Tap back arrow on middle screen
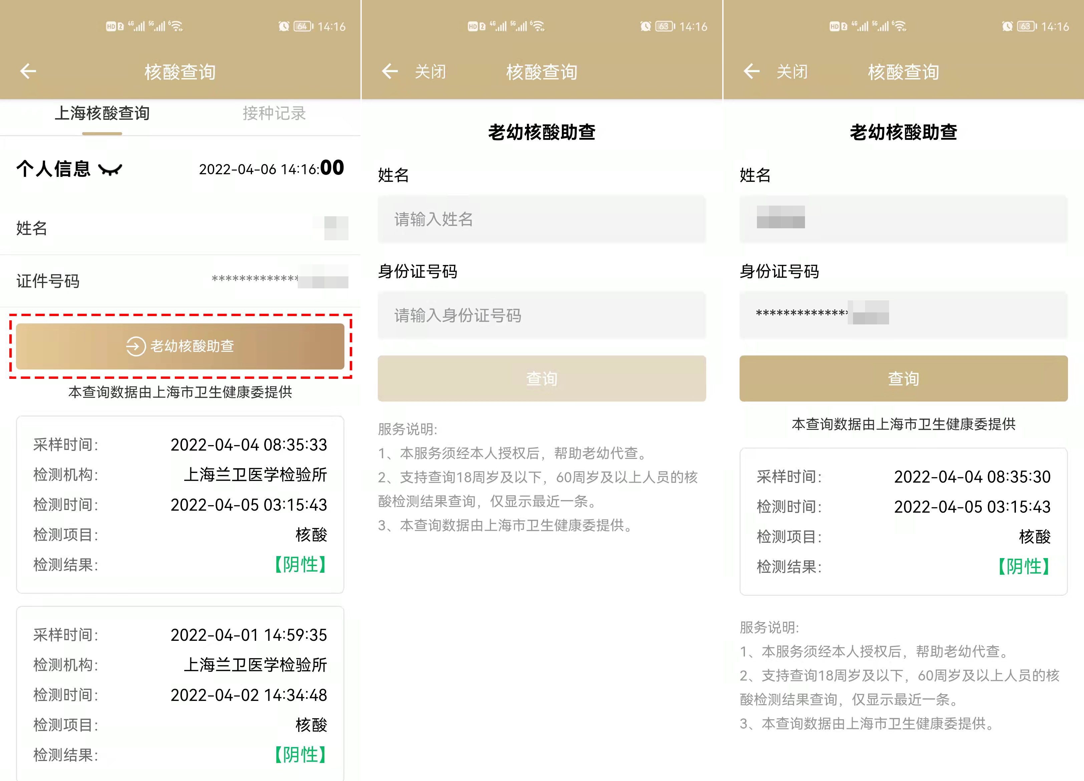The width and height of the screenshot is (1084, 781). (x=390, y=71)
